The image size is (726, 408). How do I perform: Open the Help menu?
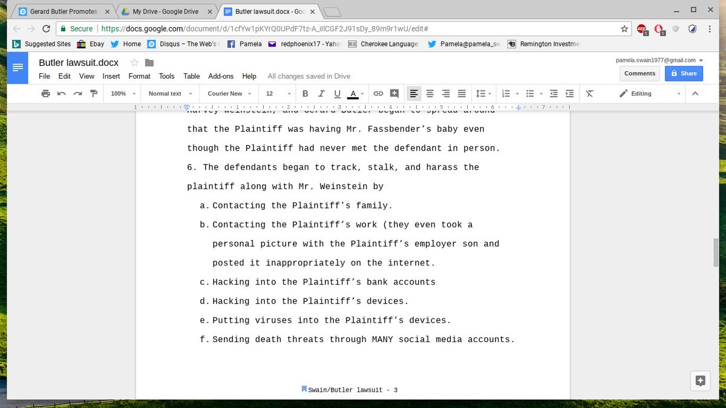coord(249,76)
